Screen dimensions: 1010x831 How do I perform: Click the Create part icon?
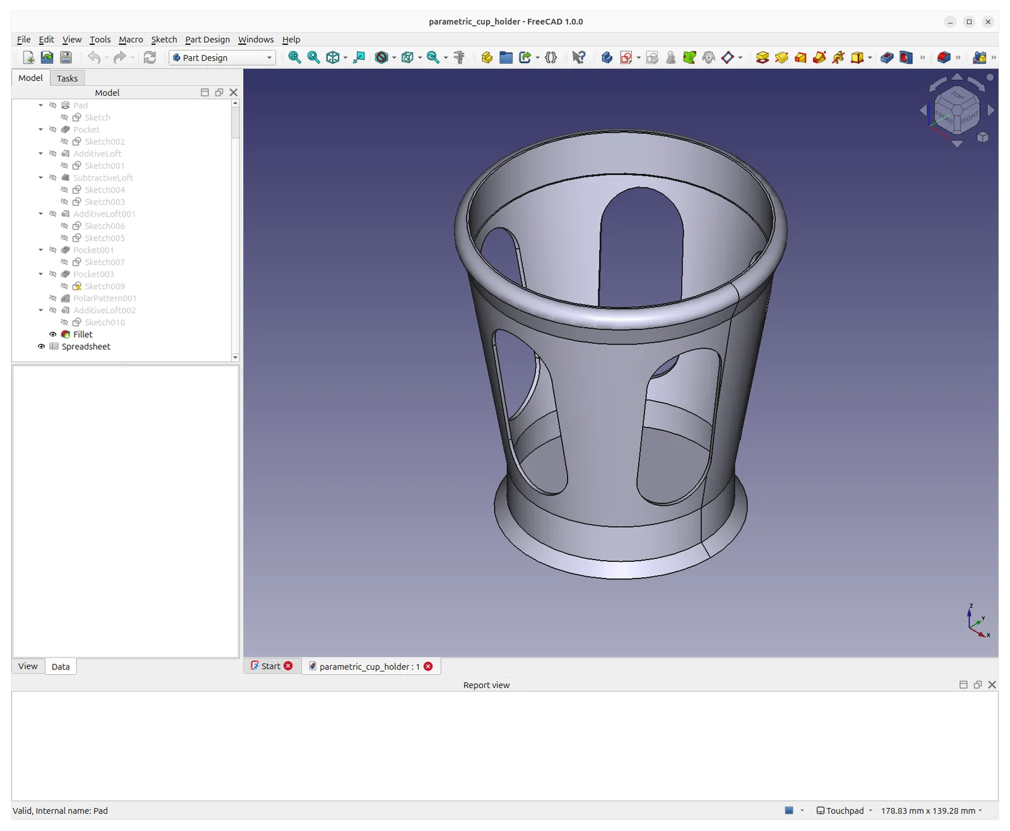pyautogui.click(x=487, y=57)
